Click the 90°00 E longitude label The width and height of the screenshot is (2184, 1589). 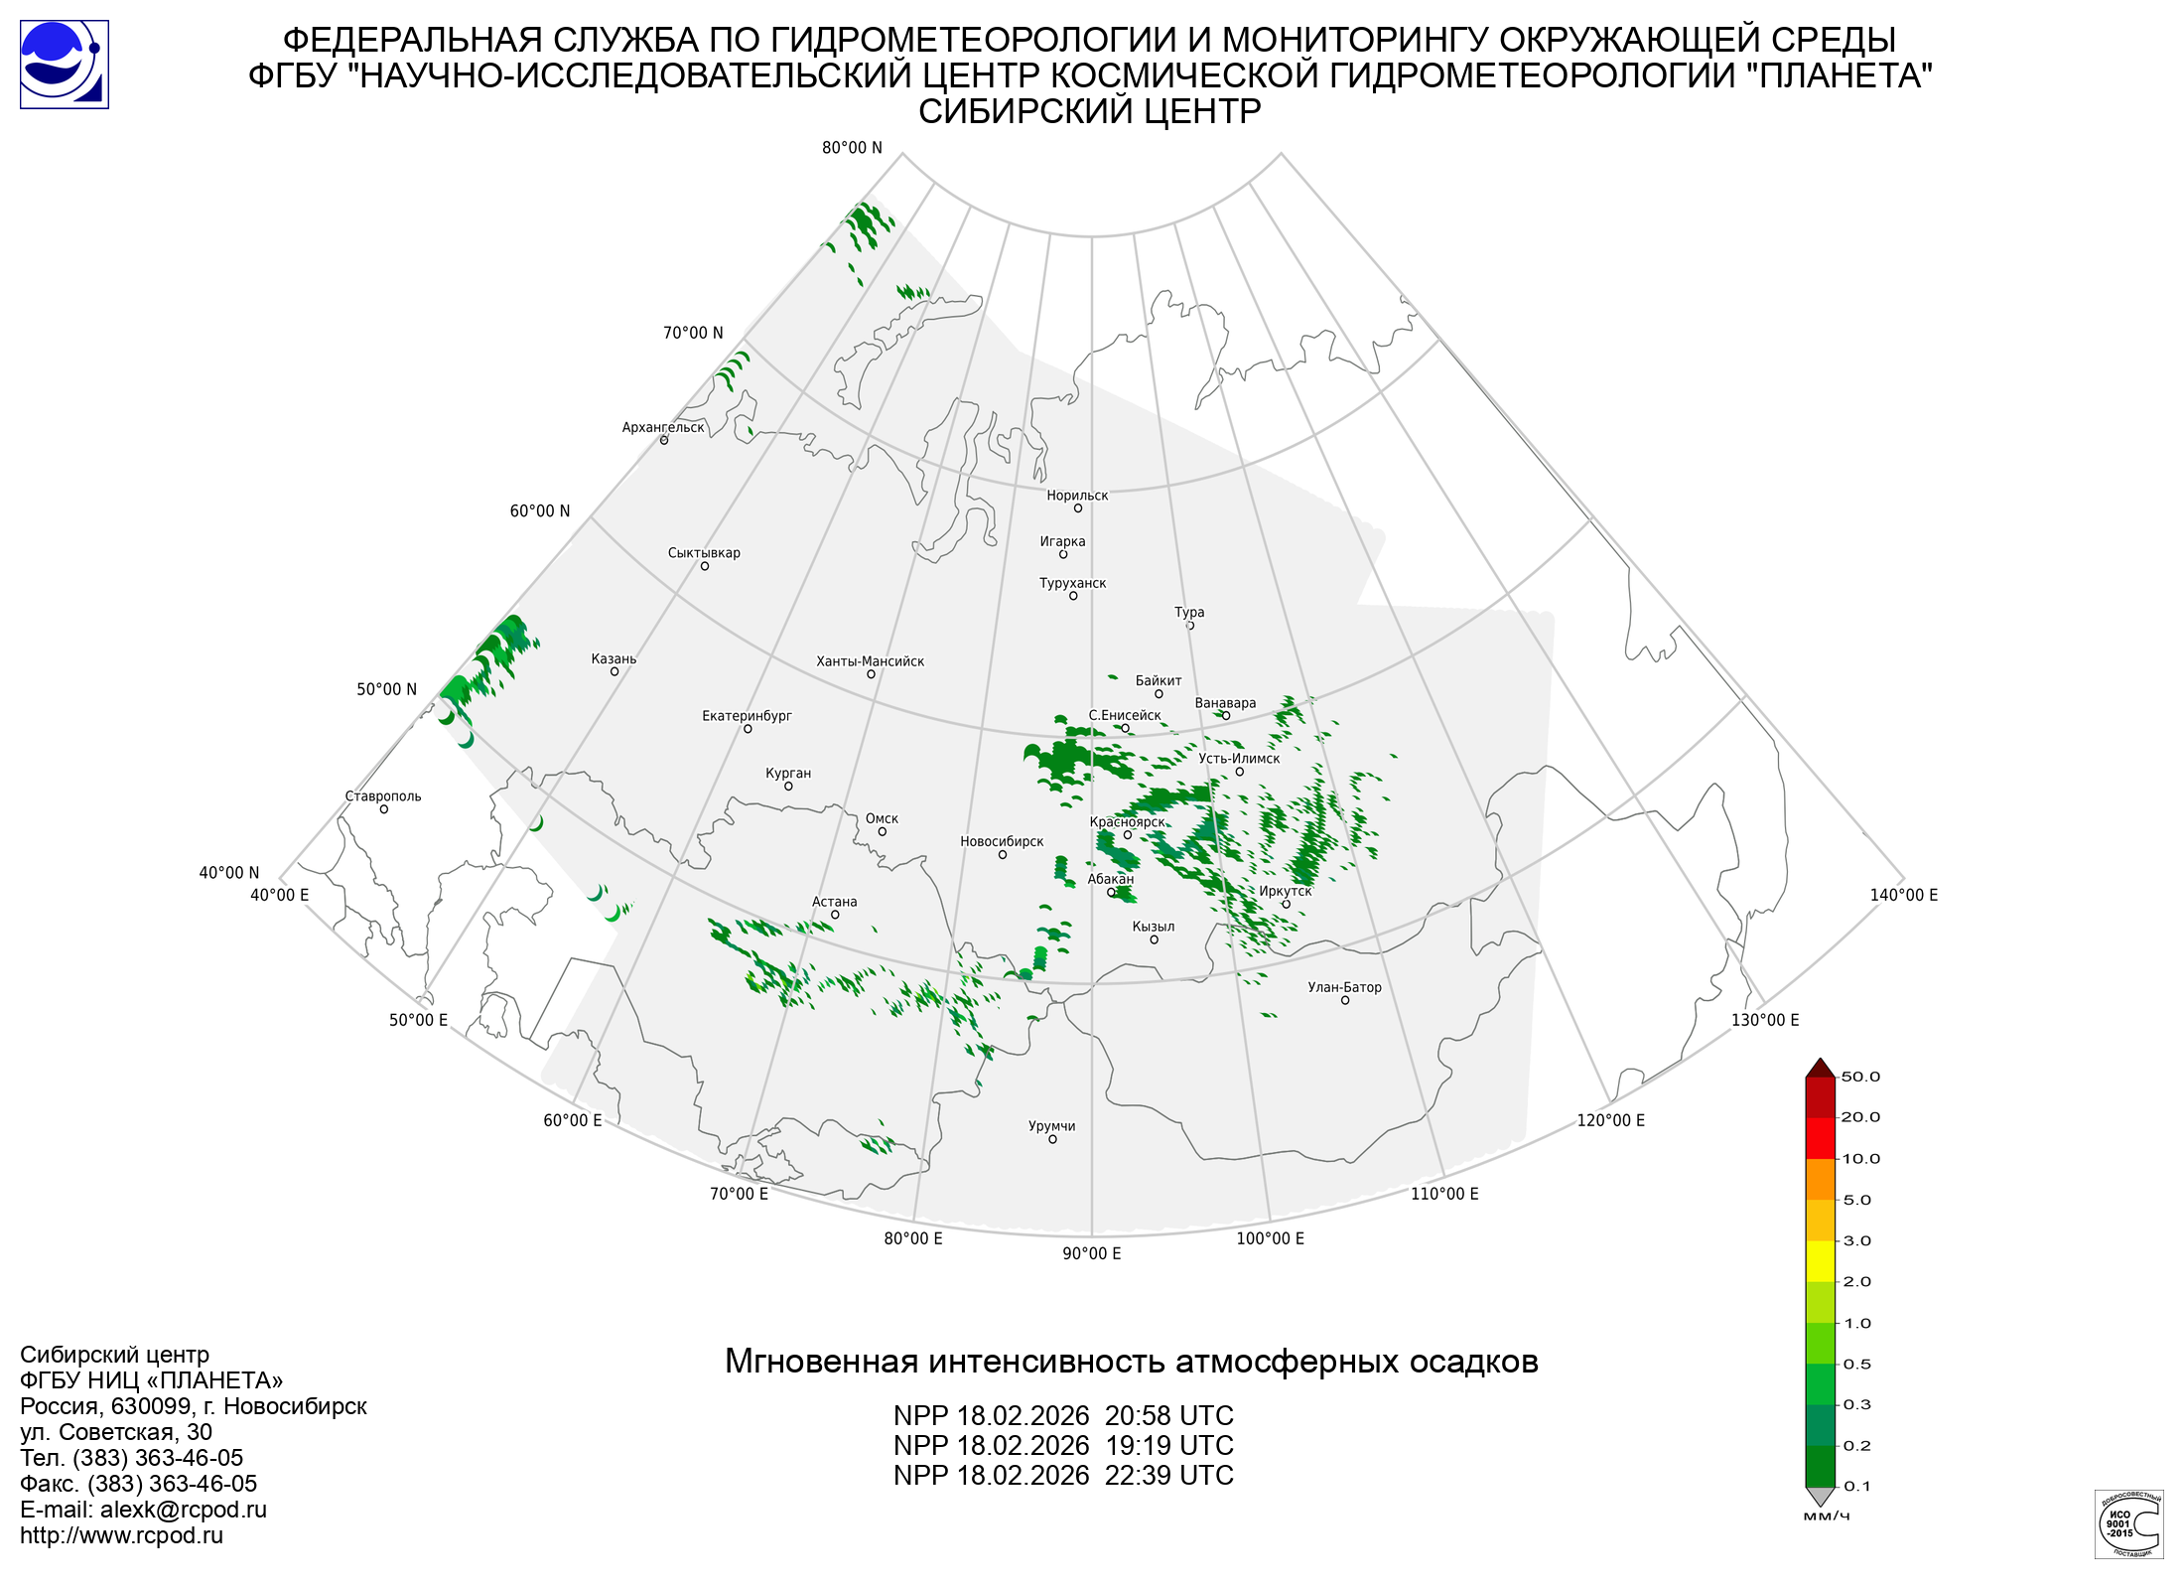[x=1092, y=1254]
